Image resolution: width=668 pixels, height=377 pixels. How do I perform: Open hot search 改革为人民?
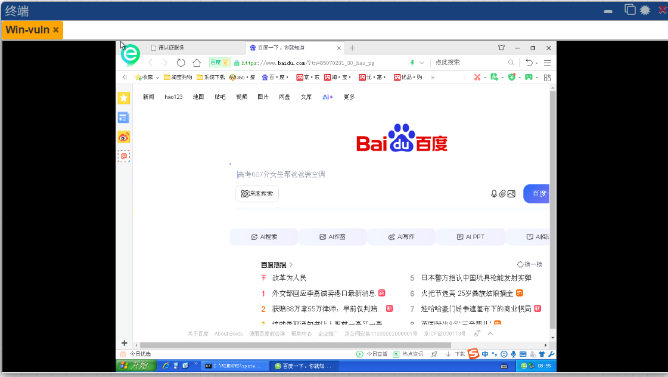click(x=289, y=278)
